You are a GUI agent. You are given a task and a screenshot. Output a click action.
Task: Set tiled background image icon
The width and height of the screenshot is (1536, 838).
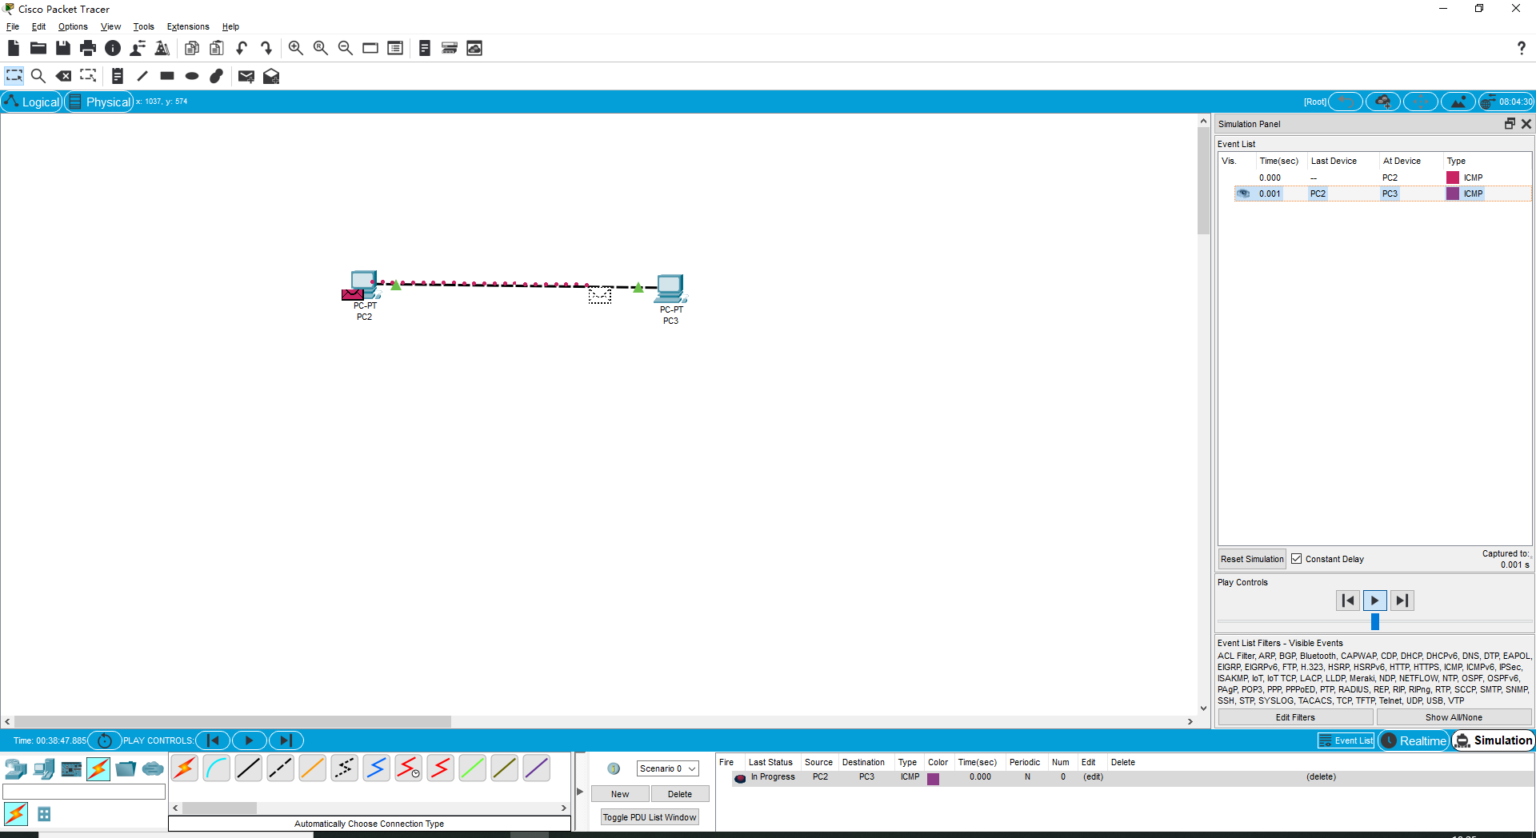point(1458,102)
